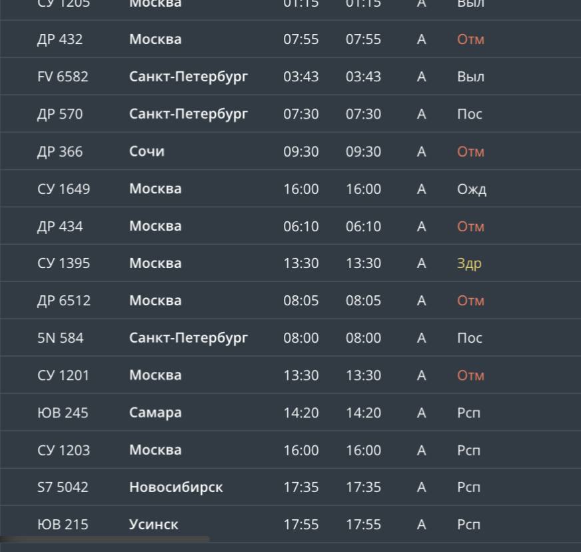
Task: Click the Ожд status of СУ 1649
Action: coord(472,189)
